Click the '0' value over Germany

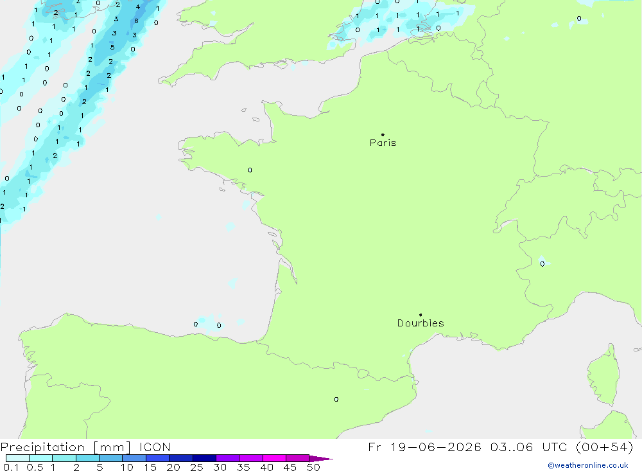click(579, 19)
